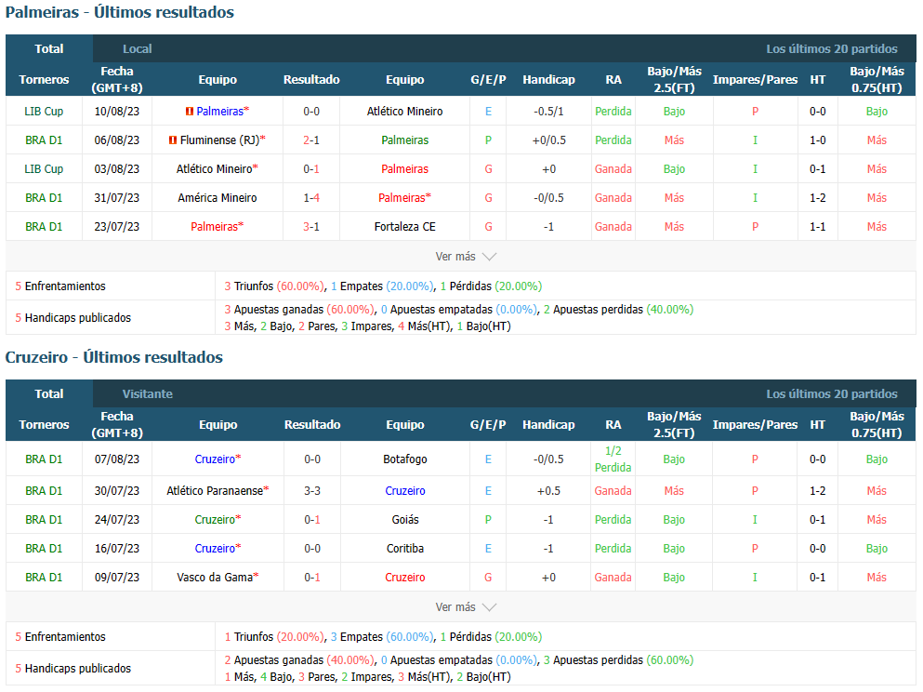
Task: Open the 3-3 result of Atlético Paranaense match
Action: click(312, 490)
